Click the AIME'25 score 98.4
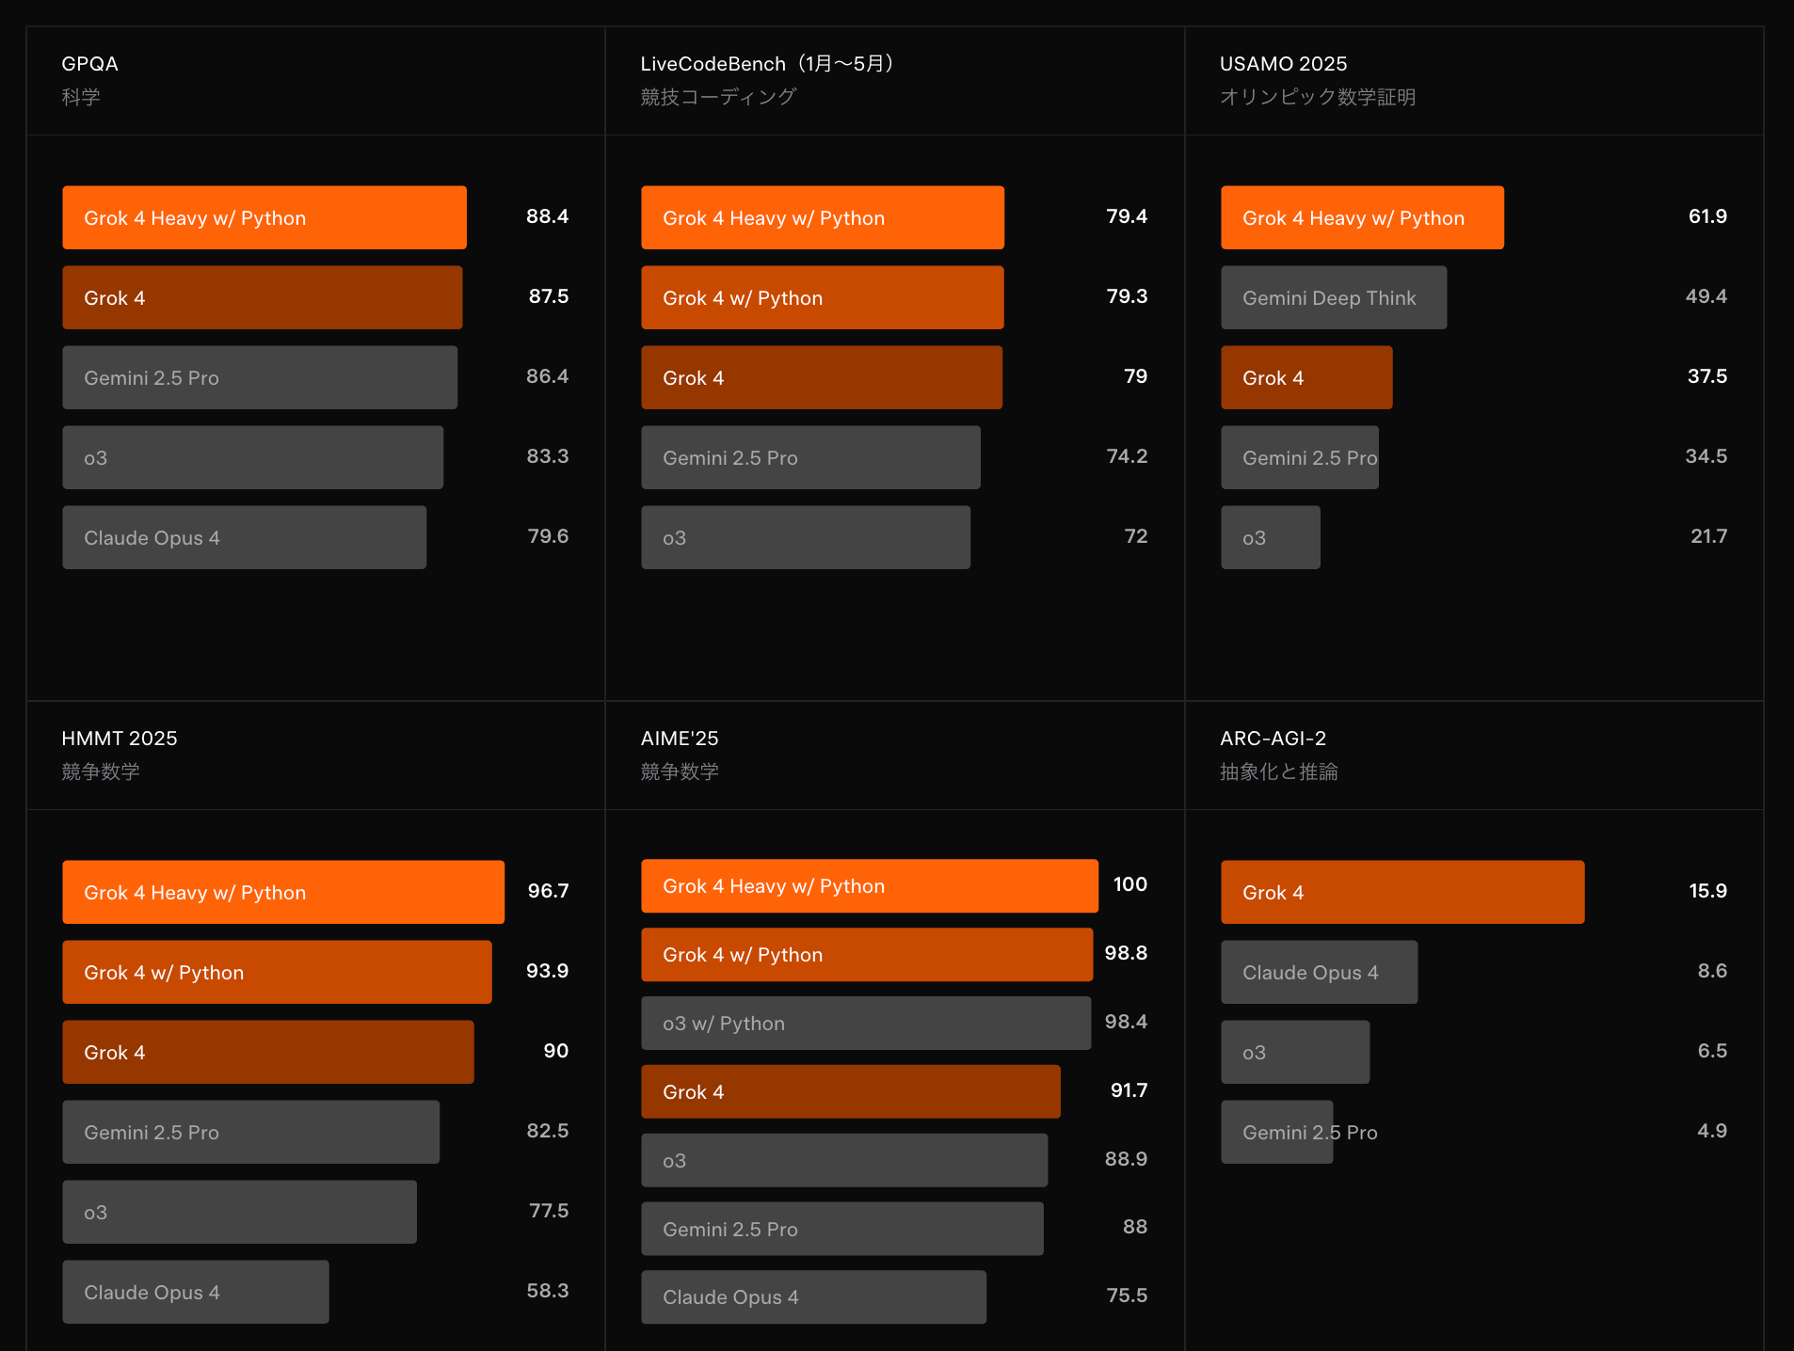Screen dimensions: 1794x1351 [x=1126, y=1022]
